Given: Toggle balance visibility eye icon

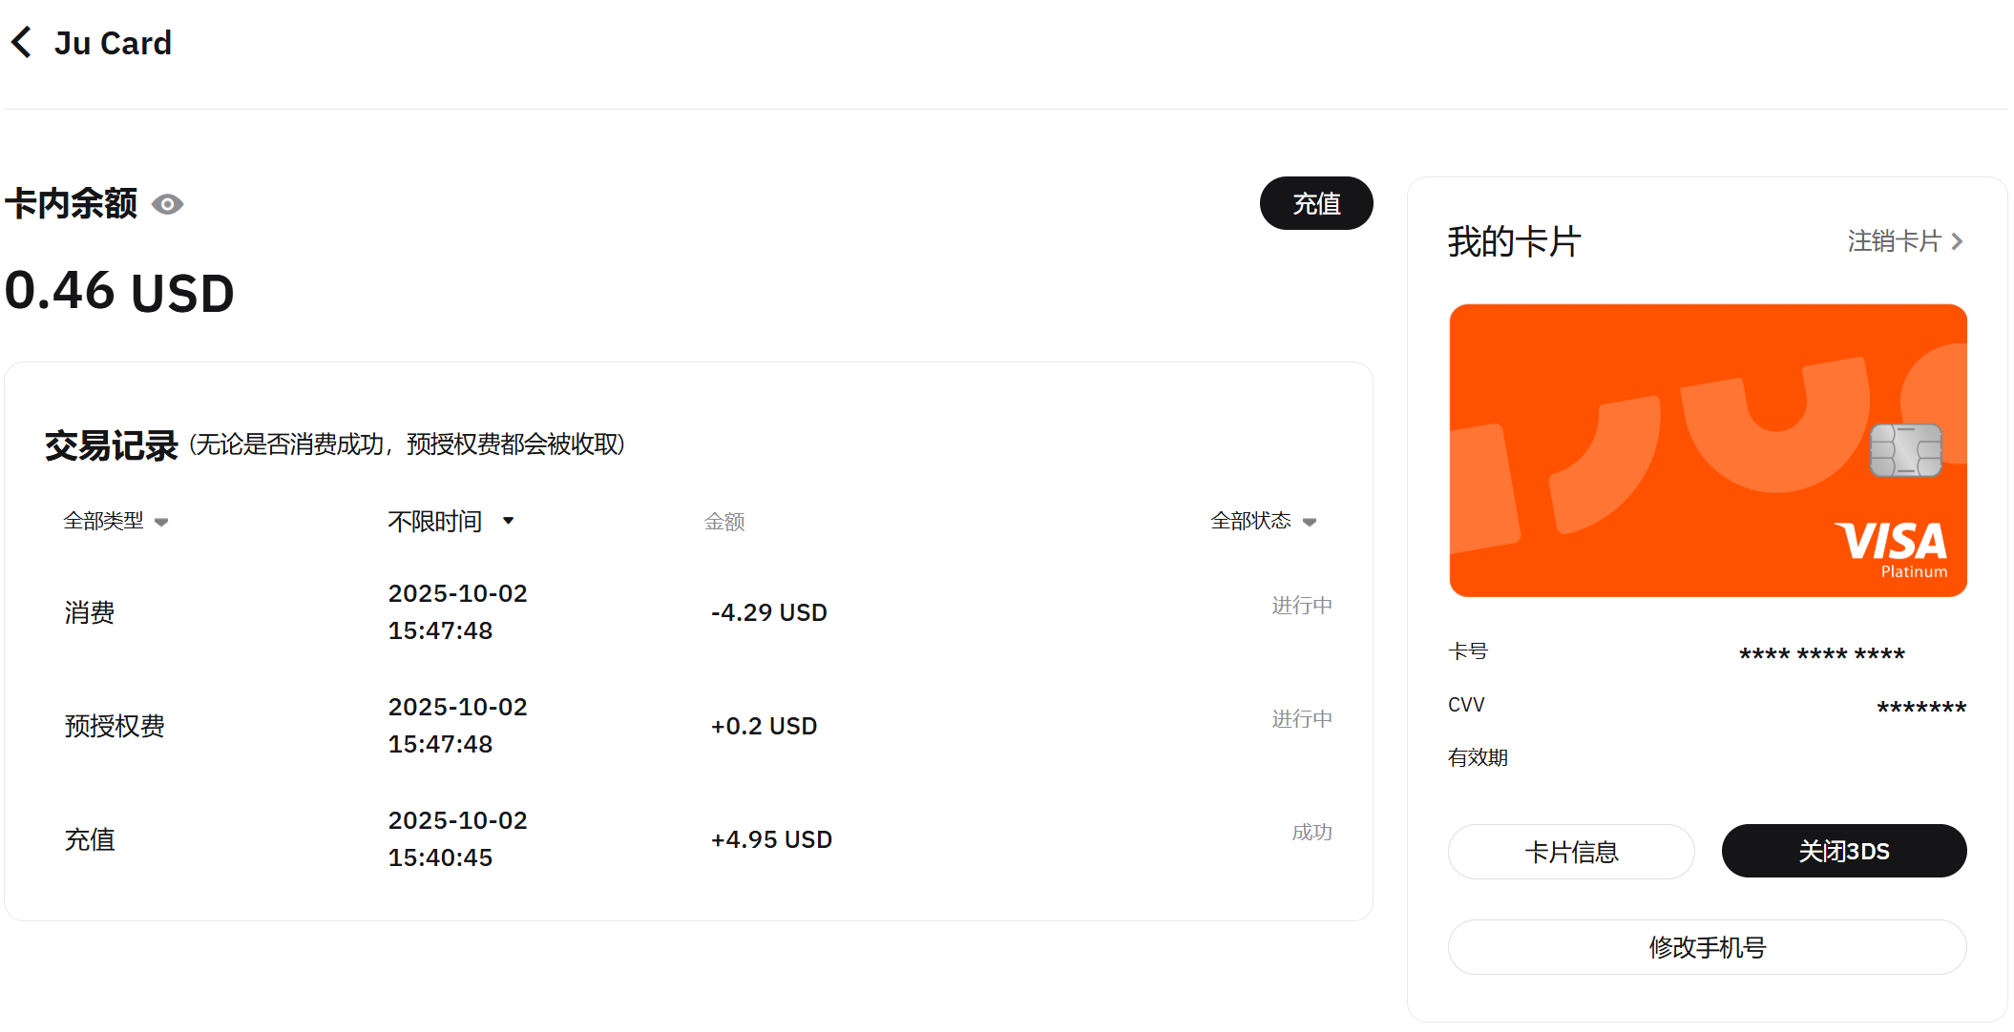Looking at the screenshot, I should [168, 205].
